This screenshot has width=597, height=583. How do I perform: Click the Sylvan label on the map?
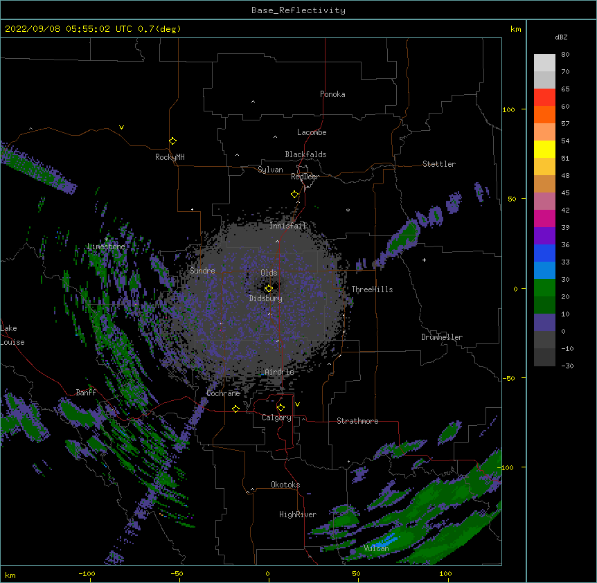(x=270, y=170)
